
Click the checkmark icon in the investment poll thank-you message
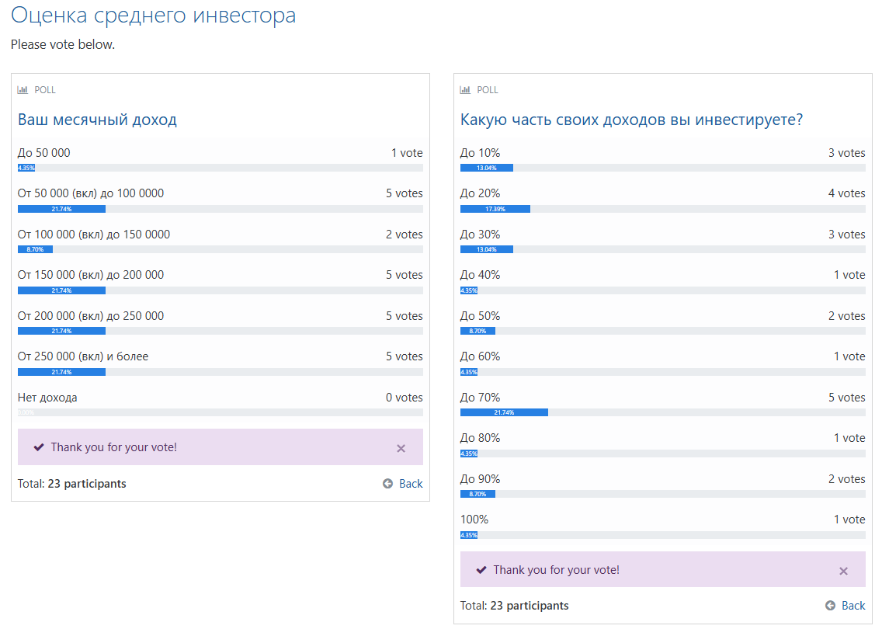tap(481, 570)
